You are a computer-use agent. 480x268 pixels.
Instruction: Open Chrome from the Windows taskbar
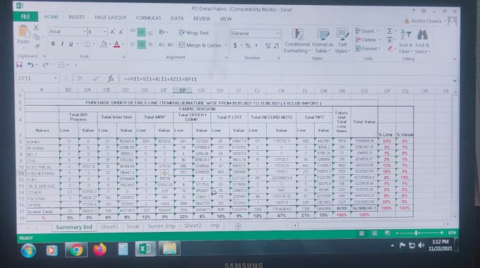tap(76, 250)
